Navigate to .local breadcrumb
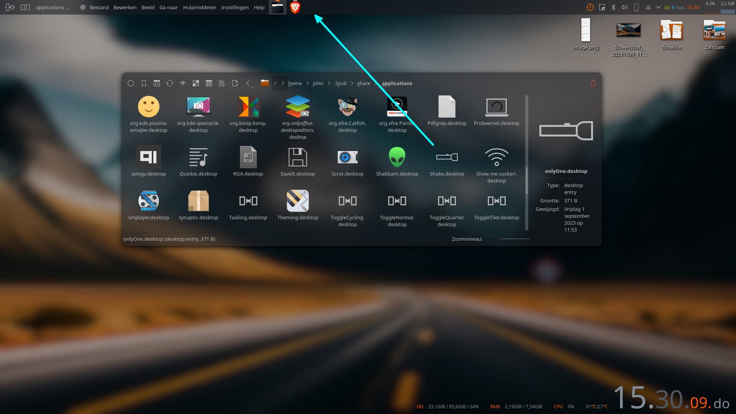 (x=340, y=83)
